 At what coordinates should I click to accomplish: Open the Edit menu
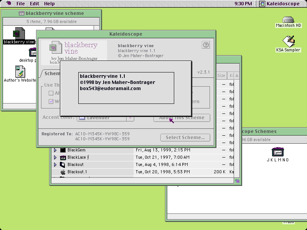tap(35, 4)
